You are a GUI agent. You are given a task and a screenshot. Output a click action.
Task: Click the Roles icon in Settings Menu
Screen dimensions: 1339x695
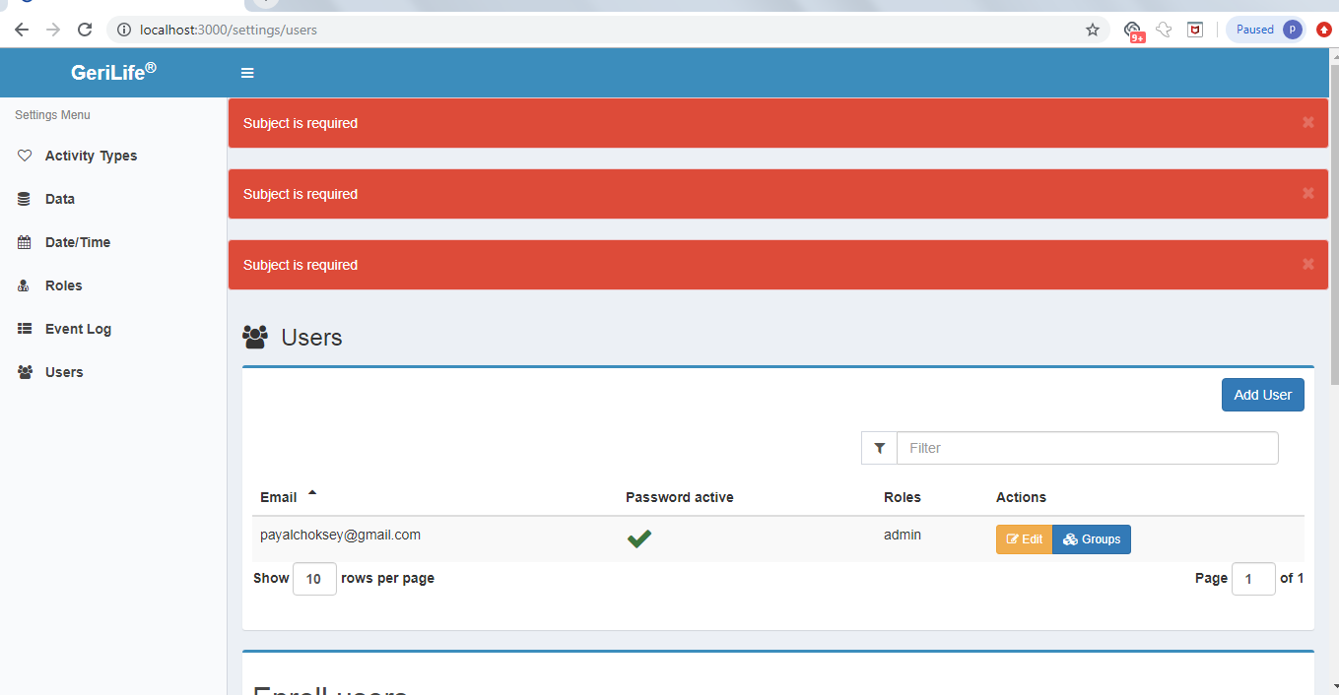pyautogui.click(x=24, y=284)
